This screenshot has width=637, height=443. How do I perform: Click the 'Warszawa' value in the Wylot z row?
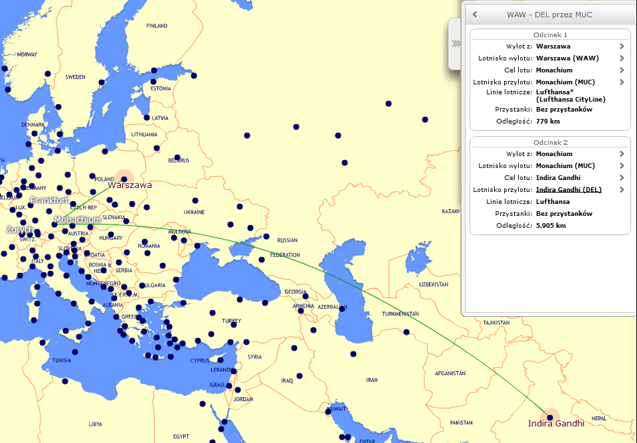pyautogui.click(x=553, y=46)
